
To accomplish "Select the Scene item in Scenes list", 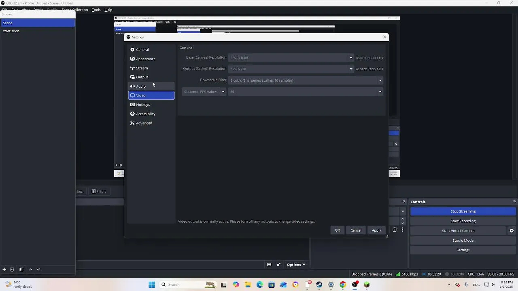I will [x=38, y=23].
